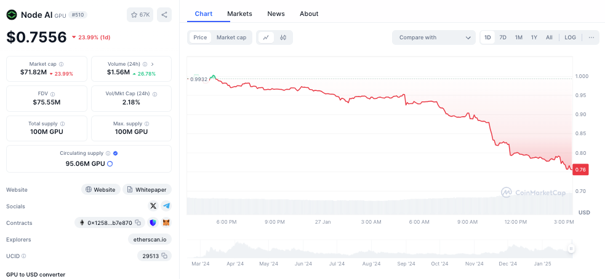Open etherscan.io explorer
The image size is (605, 279).
tap(150, 239)
